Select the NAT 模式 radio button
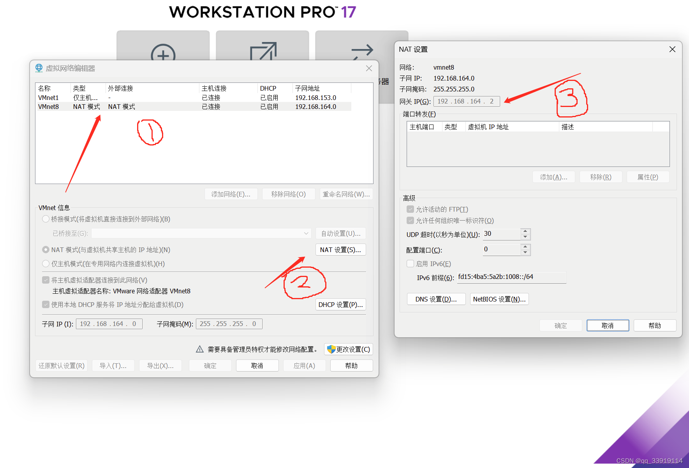The image size is (689, 468). pyautogui.click(x=46, y=249)
